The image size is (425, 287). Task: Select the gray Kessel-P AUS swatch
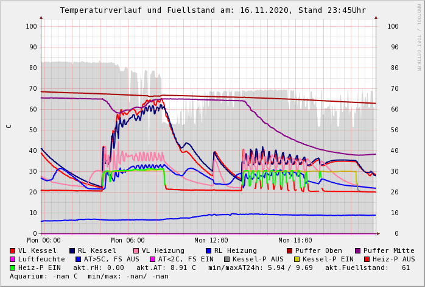(226, 259)
